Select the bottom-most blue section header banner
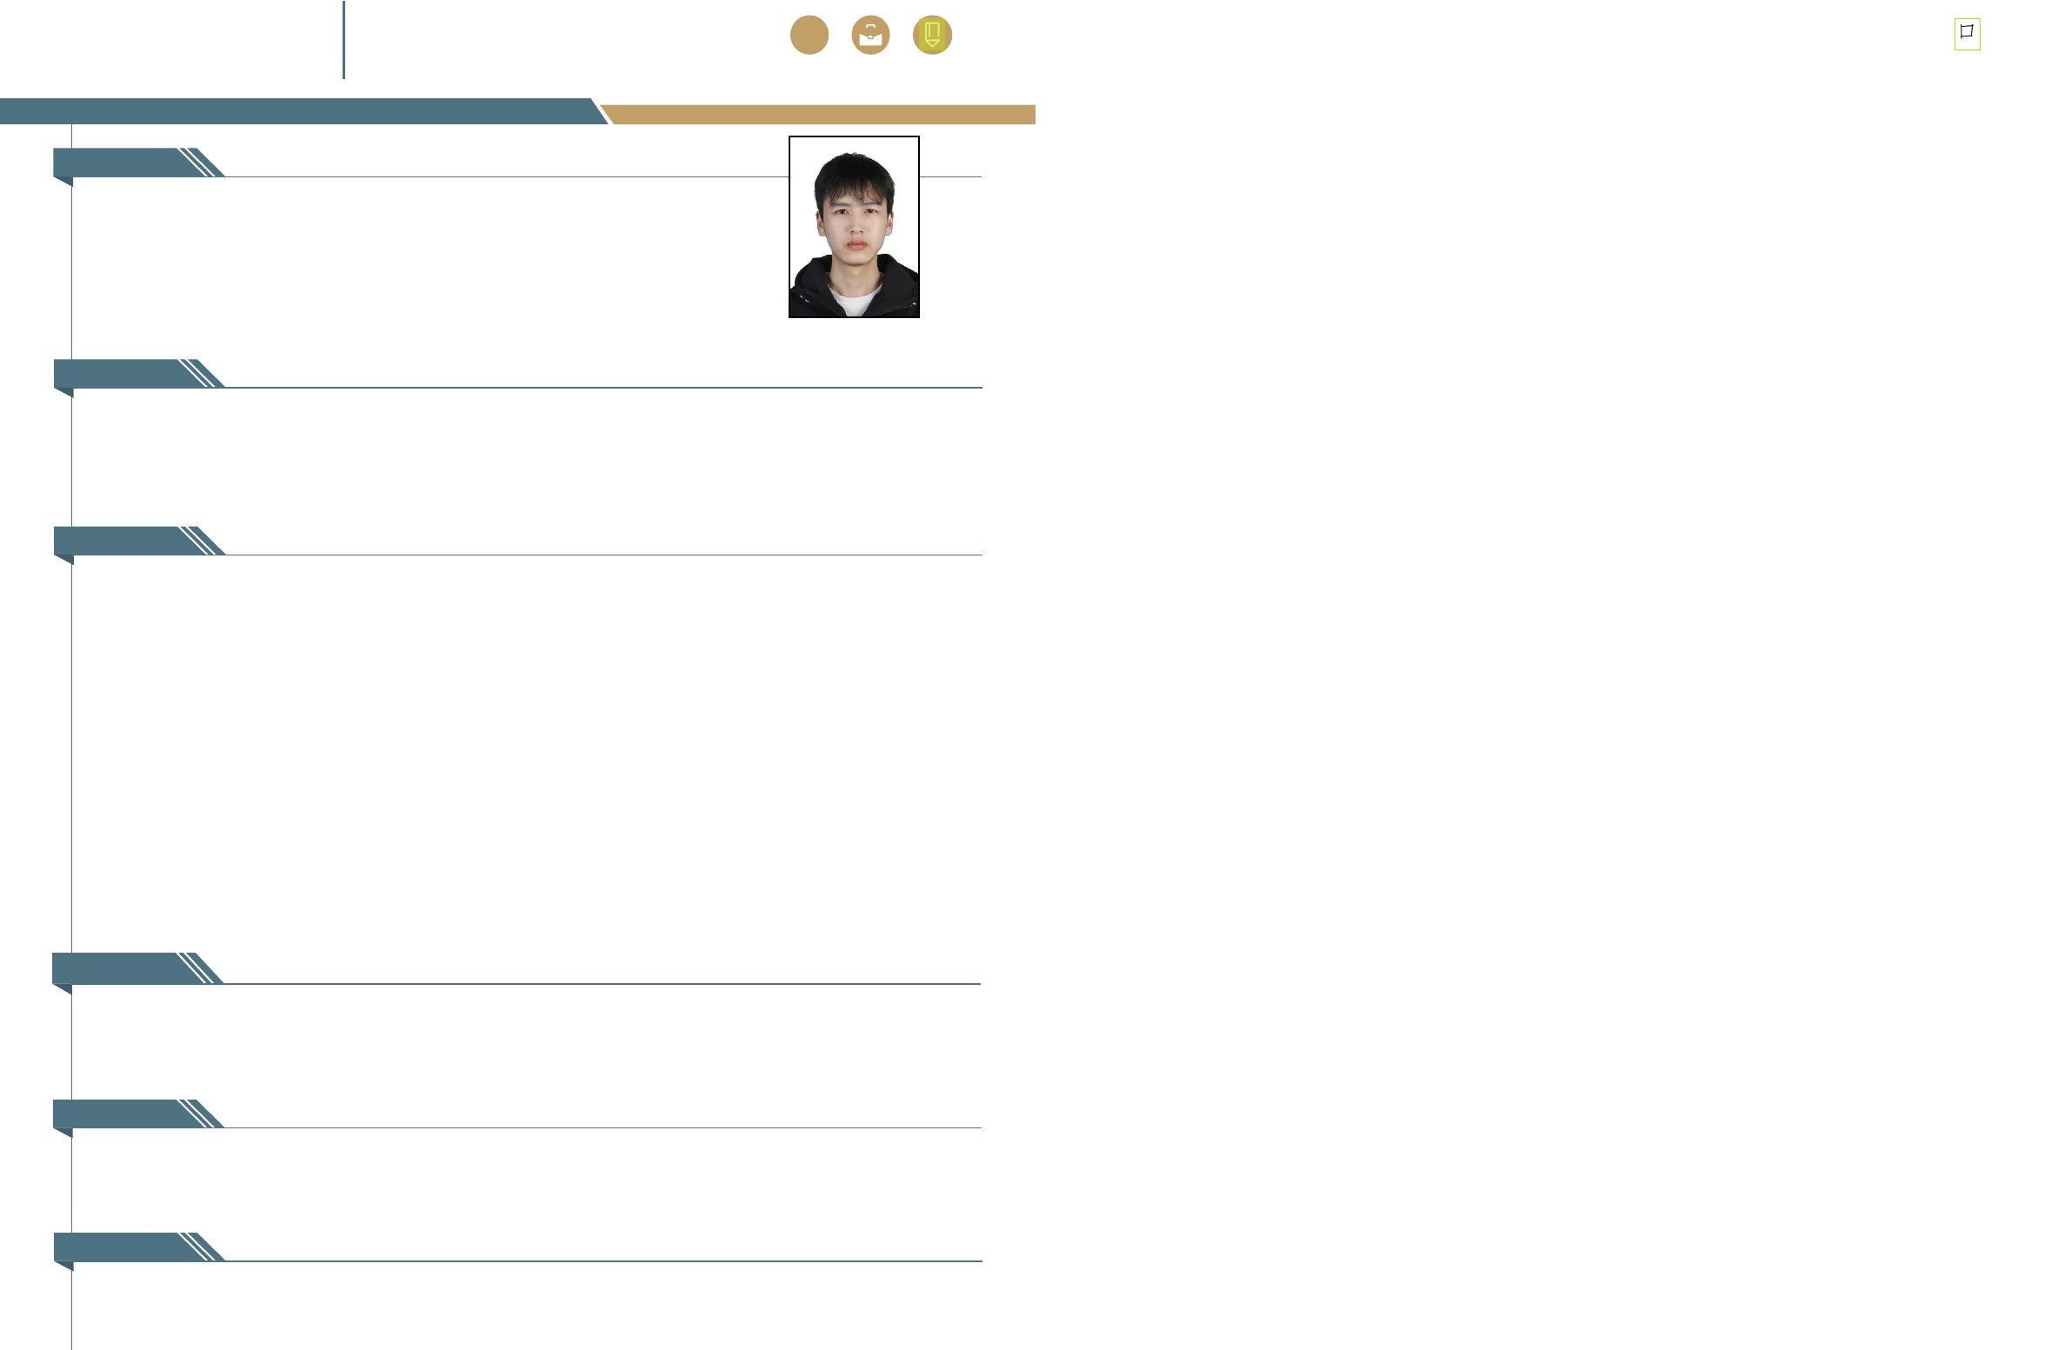 coord(117,1247)
